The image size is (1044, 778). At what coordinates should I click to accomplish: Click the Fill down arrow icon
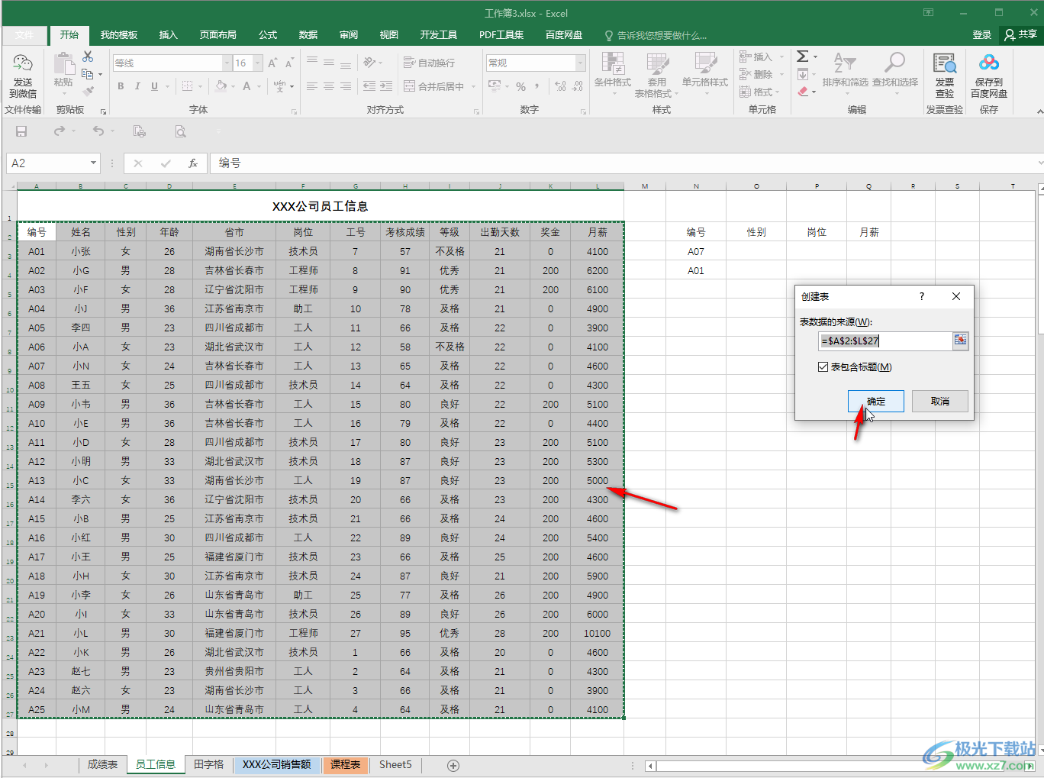click(x=803, y=74)
